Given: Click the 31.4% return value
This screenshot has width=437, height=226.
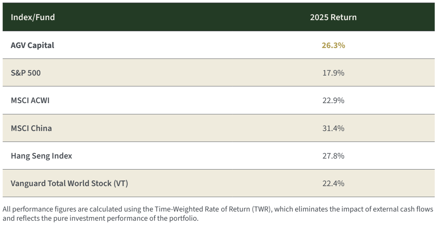Looking at the screenshot, I should coord(333,128).
